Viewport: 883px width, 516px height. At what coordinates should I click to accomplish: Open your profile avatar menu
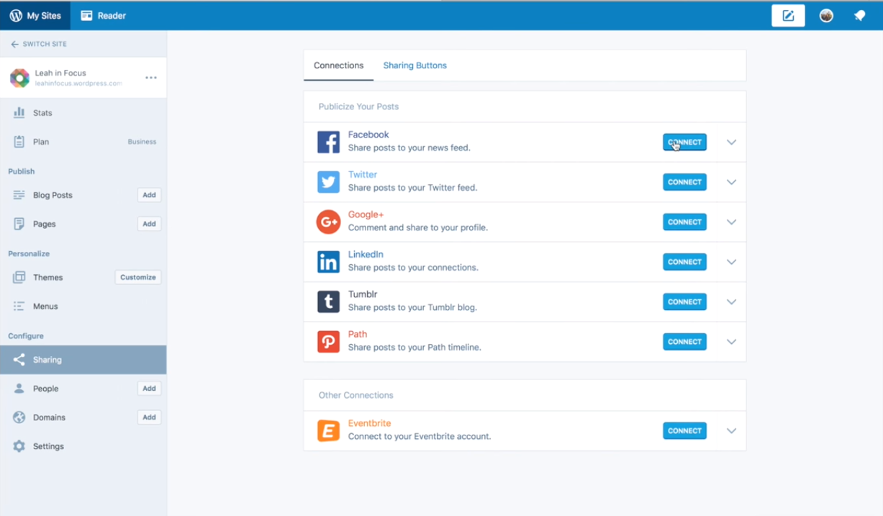(x=825, y=15)
